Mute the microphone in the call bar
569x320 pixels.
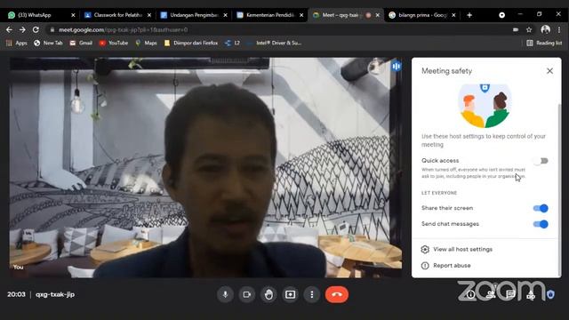click(225, 294)
